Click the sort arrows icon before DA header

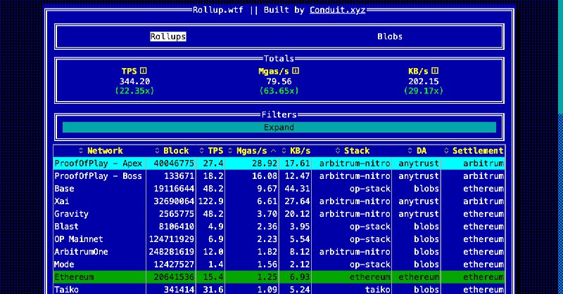[410, 151]
